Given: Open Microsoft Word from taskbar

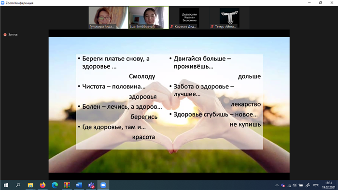Looking at the screenshot, I should (x=79, y=185).
